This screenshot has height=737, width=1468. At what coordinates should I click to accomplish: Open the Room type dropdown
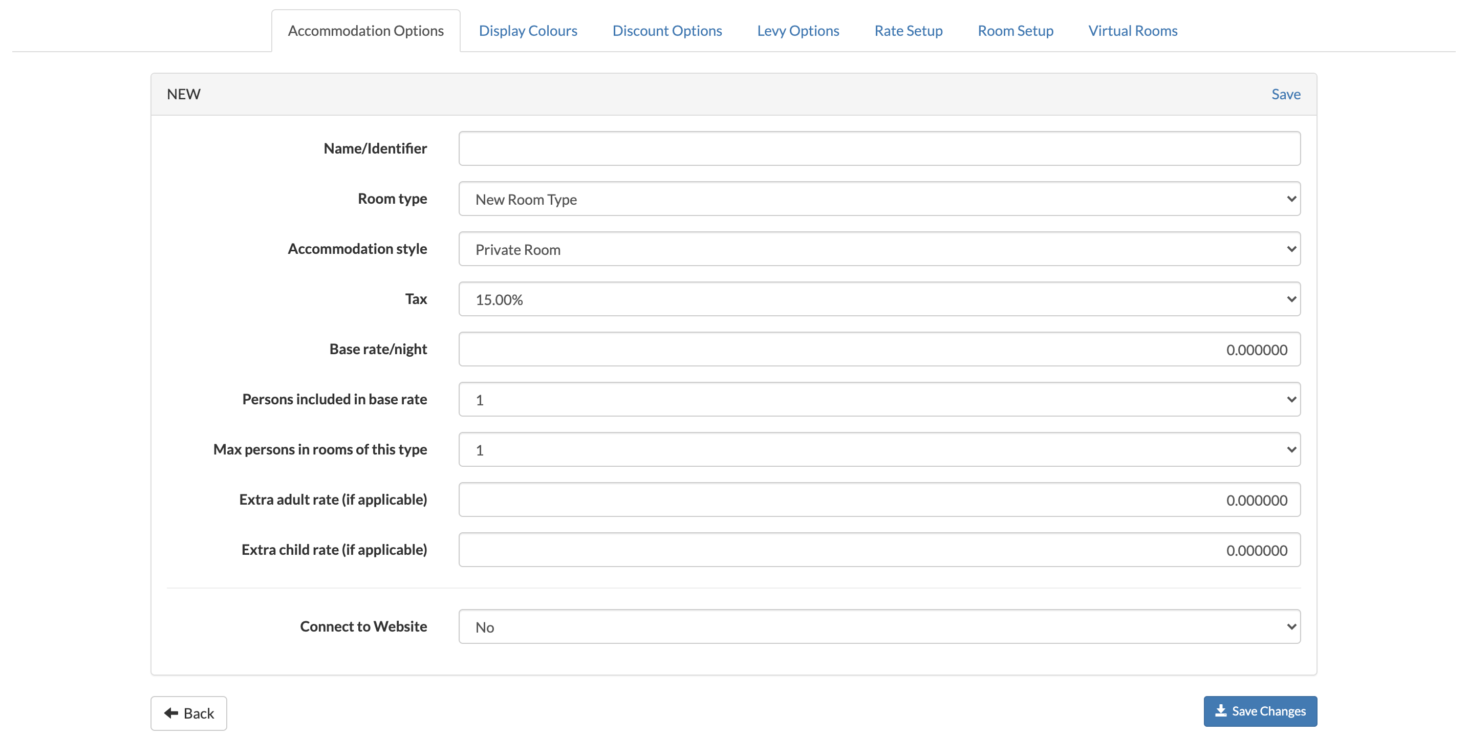[879, 199]
